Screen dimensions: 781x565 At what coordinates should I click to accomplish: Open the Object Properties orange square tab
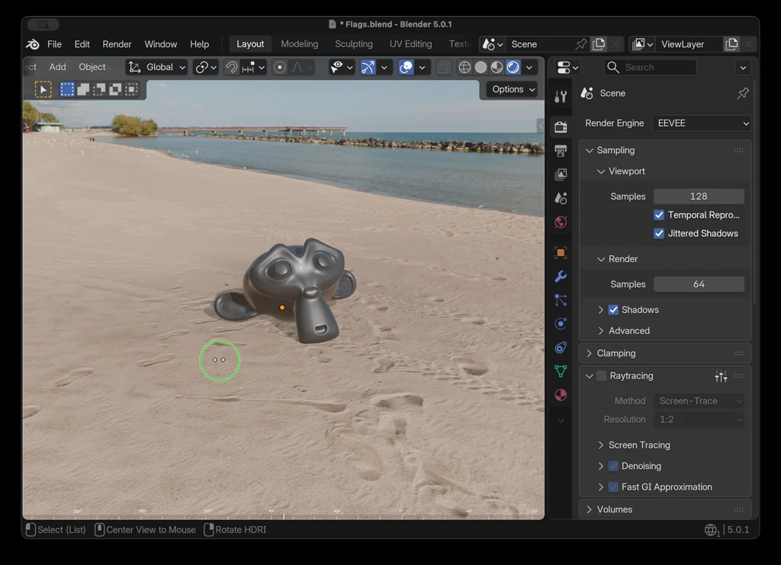point(561,253)
